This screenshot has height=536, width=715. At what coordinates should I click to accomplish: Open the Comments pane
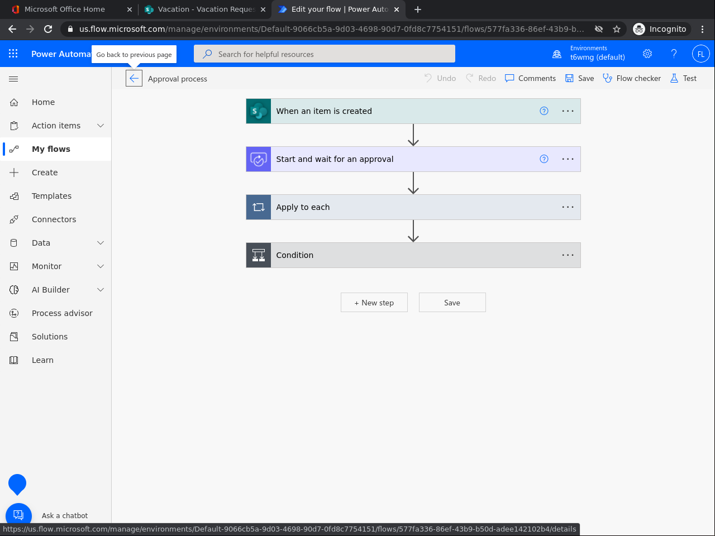coord(530,79)
